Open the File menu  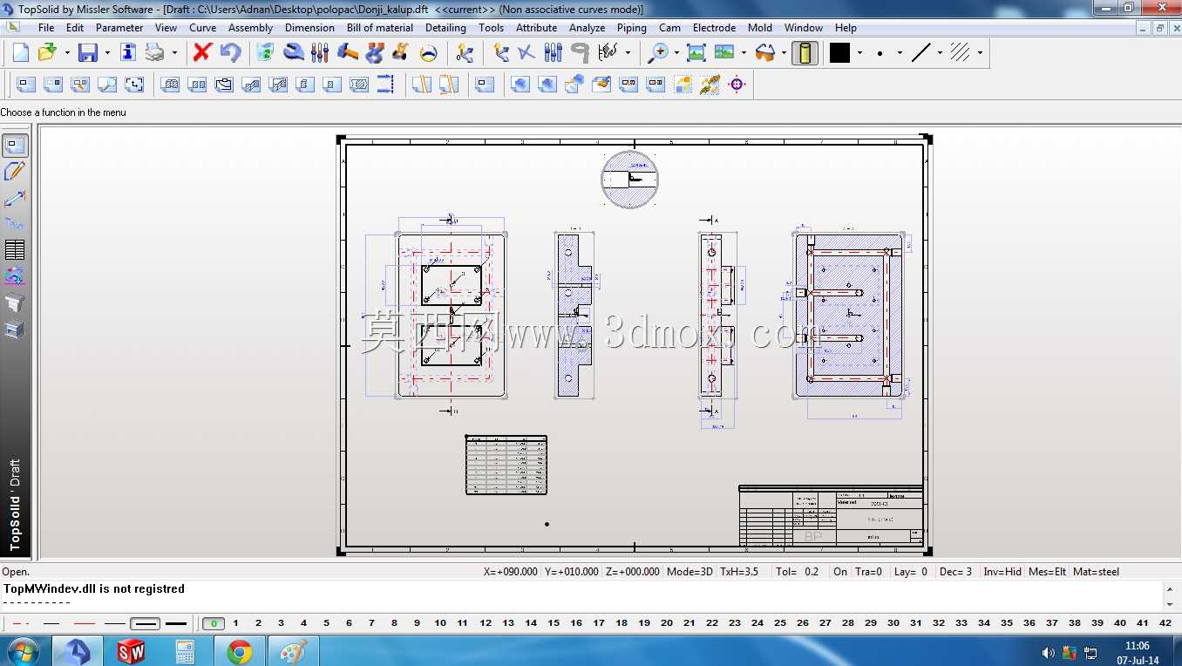46,28
